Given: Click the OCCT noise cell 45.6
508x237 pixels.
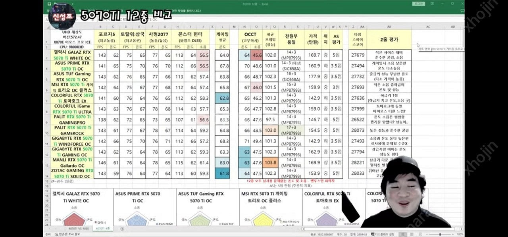Looking at the screenshot, I should coord(257,55).
